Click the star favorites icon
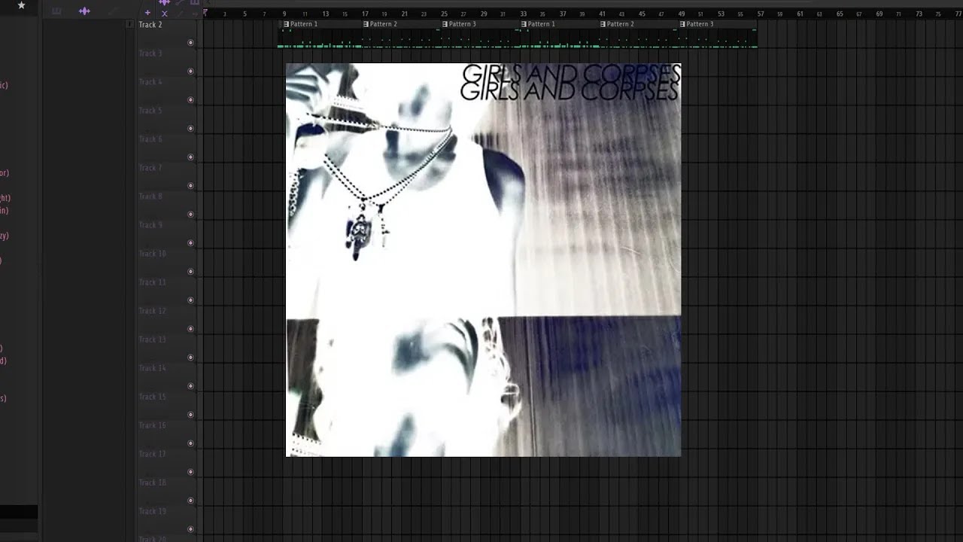963x542 pixels. click(21, 5)
